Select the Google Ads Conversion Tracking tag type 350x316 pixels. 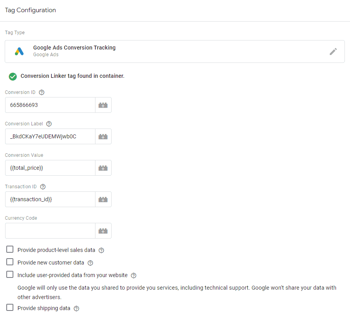pyautogui.click(x=74, y=51)
